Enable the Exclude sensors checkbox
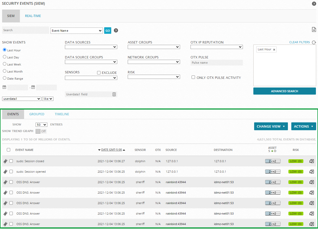Image resolution: width=318 pixels, height=229 pixels. [x=99, y=73]
